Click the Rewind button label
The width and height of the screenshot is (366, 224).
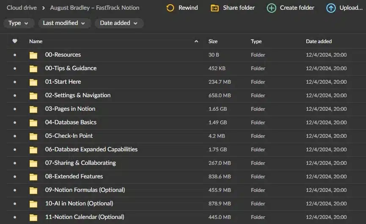(x=188, y=8)
